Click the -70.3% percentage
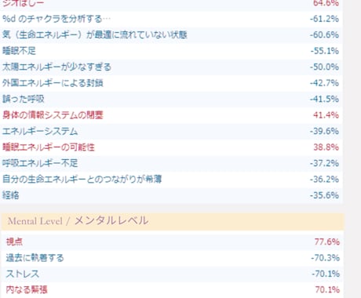 click(325, 258)
